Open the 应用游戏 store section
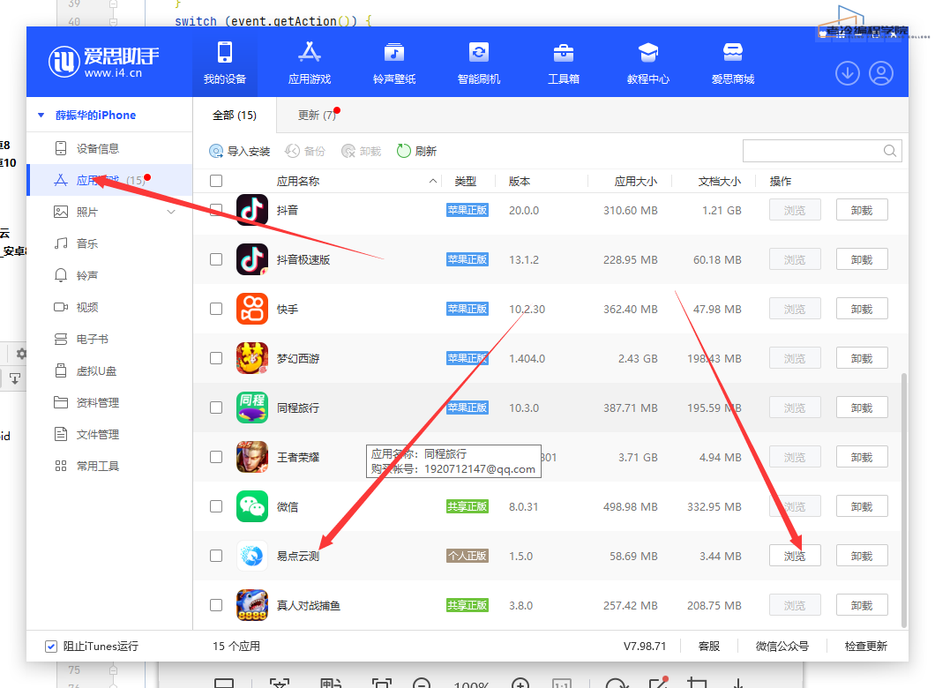Screen dimensions: 935x688 (x=310, y=63)
